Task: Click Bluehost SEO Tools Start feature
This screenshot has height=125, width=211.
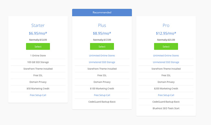Action: (x=166, y=108)
